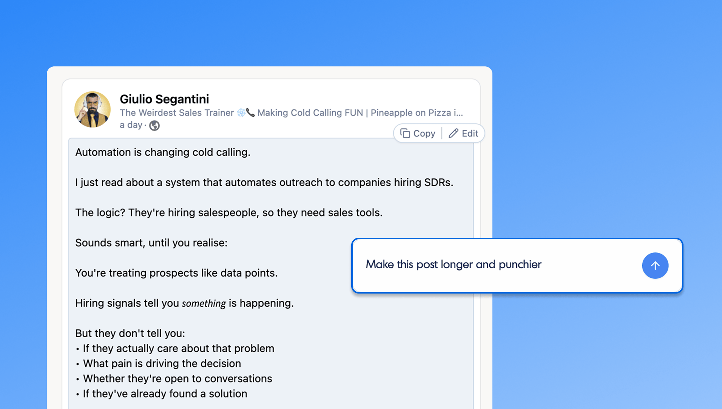This screenshot has height=409, width=722.
Task: Submit the 'Make this post longer and punchier' prompt
Action: pos(655,266)
